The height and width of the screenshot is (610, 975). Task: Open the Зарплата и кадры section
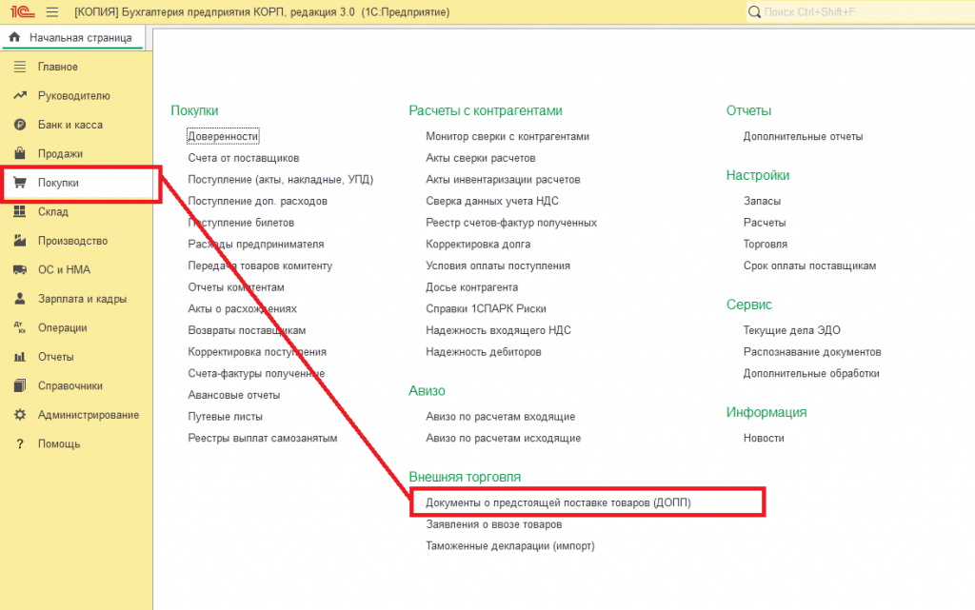[82, 299]
